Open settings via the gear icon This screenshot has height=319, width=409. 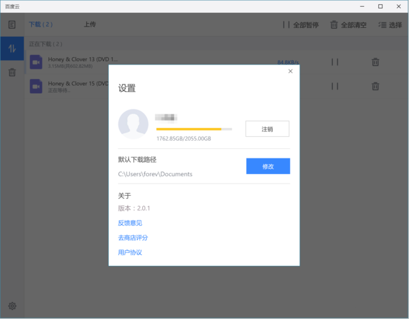(x=12, y=306)
